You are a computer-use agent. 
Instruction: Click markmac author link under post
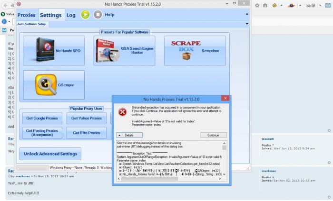pos(23,176)
